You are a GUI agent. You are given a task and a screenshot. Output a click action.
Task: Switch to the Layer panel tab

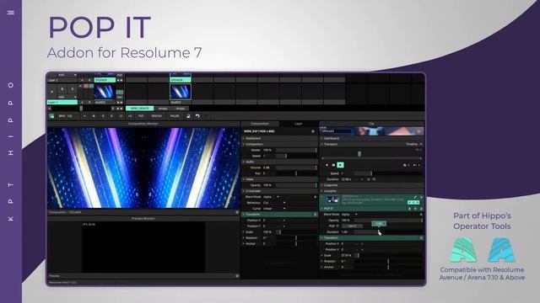click(298, 124)
